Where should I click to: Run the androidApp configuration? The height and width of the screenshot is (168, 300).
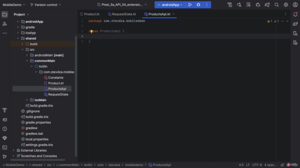click(x=190, y=5)
